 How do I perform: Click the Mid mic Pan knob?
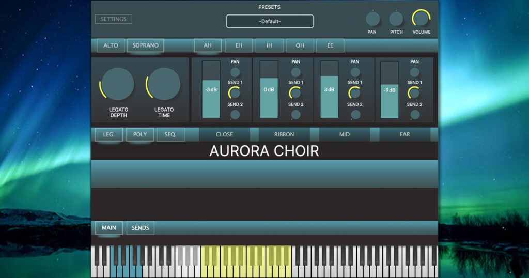click(x=355, y=72)
